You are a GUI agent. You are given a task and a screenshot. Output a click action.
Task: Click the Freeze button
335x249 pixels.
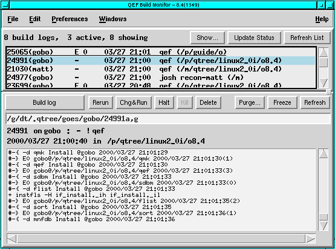[x=282, y=102]
